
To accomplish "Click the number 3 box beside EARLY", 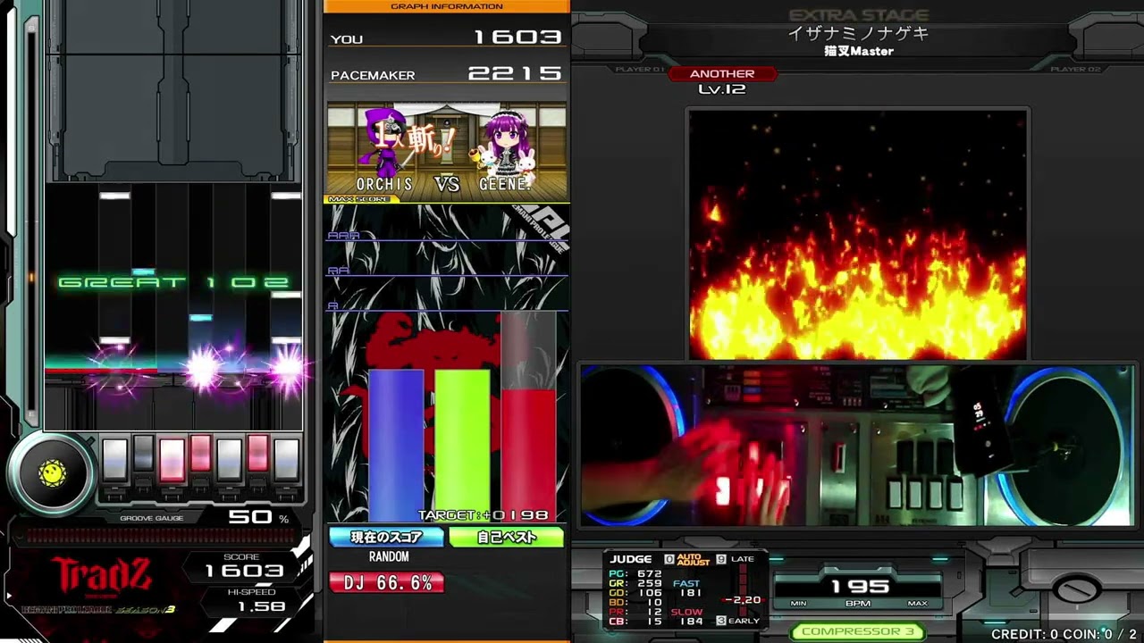I will pos(721,621).
